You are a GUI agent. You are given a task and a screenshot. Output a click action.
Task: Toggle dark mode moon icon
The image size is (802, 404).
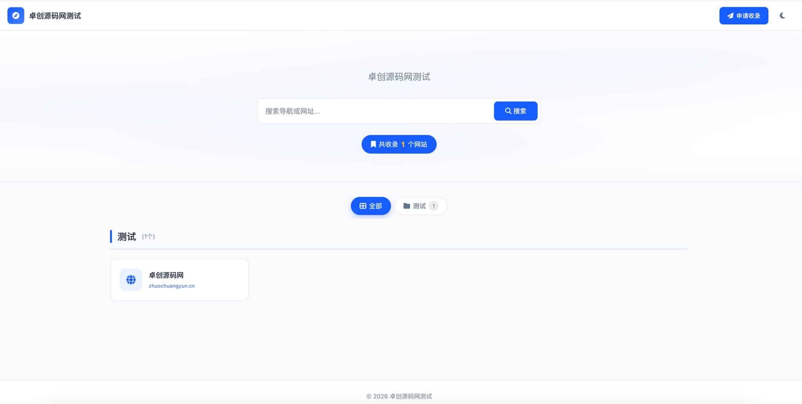pos(782,16)
